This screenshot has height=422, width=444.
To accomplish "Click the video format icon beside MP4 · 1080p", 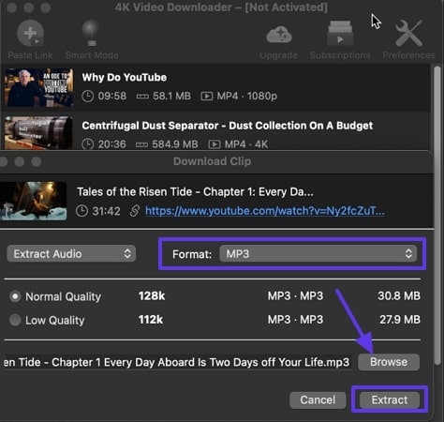I will point(207,96).
